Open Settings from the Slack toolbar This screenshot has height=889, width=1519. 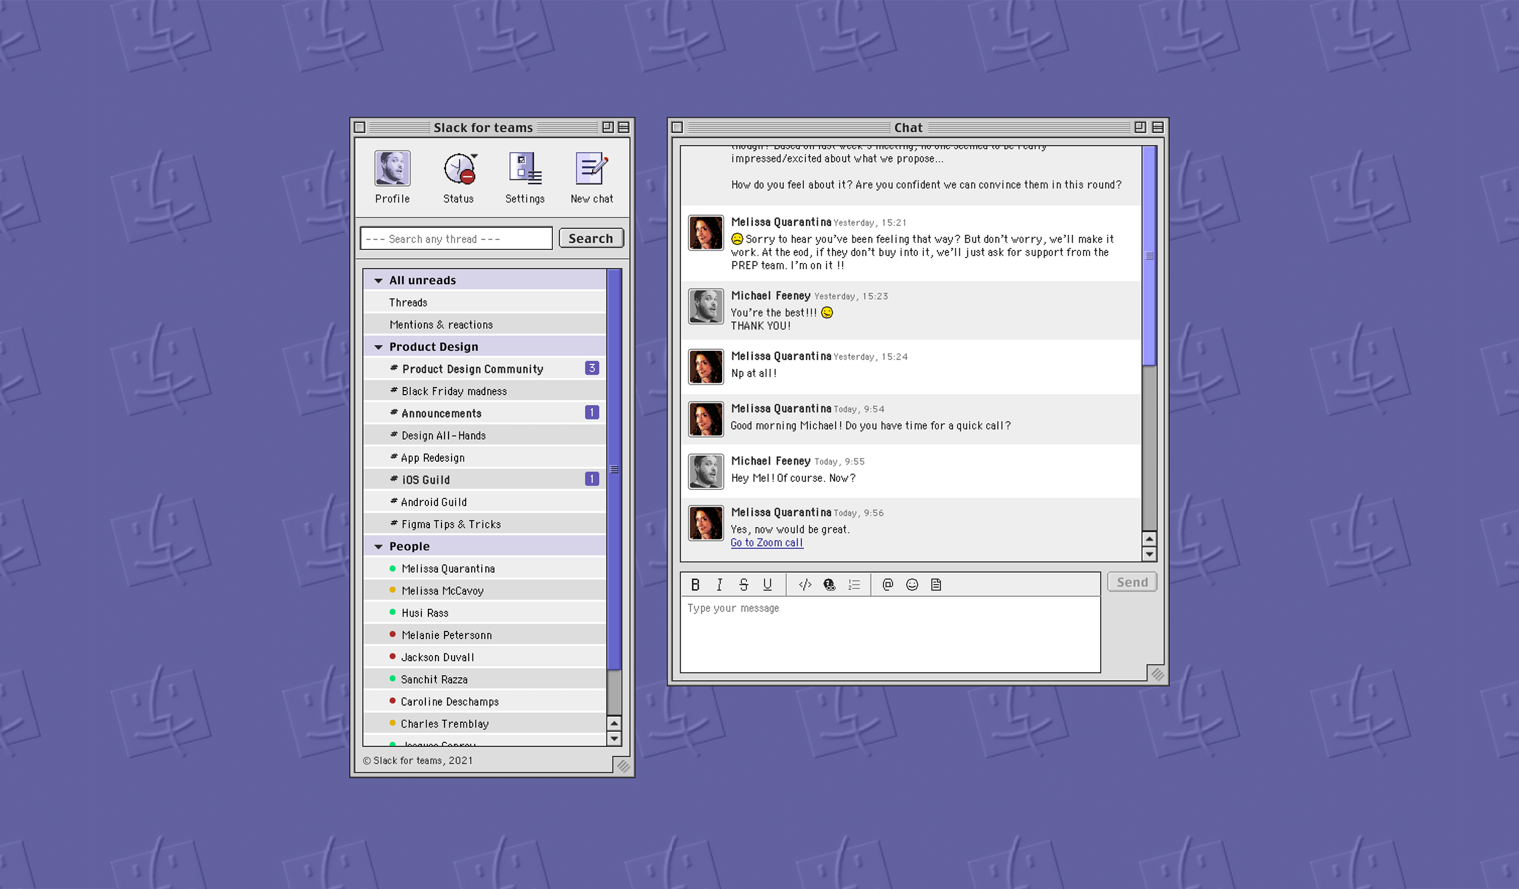click(524, 175)
